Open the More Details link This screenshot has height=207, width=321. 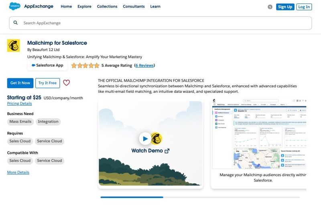(x=18, y=172)
